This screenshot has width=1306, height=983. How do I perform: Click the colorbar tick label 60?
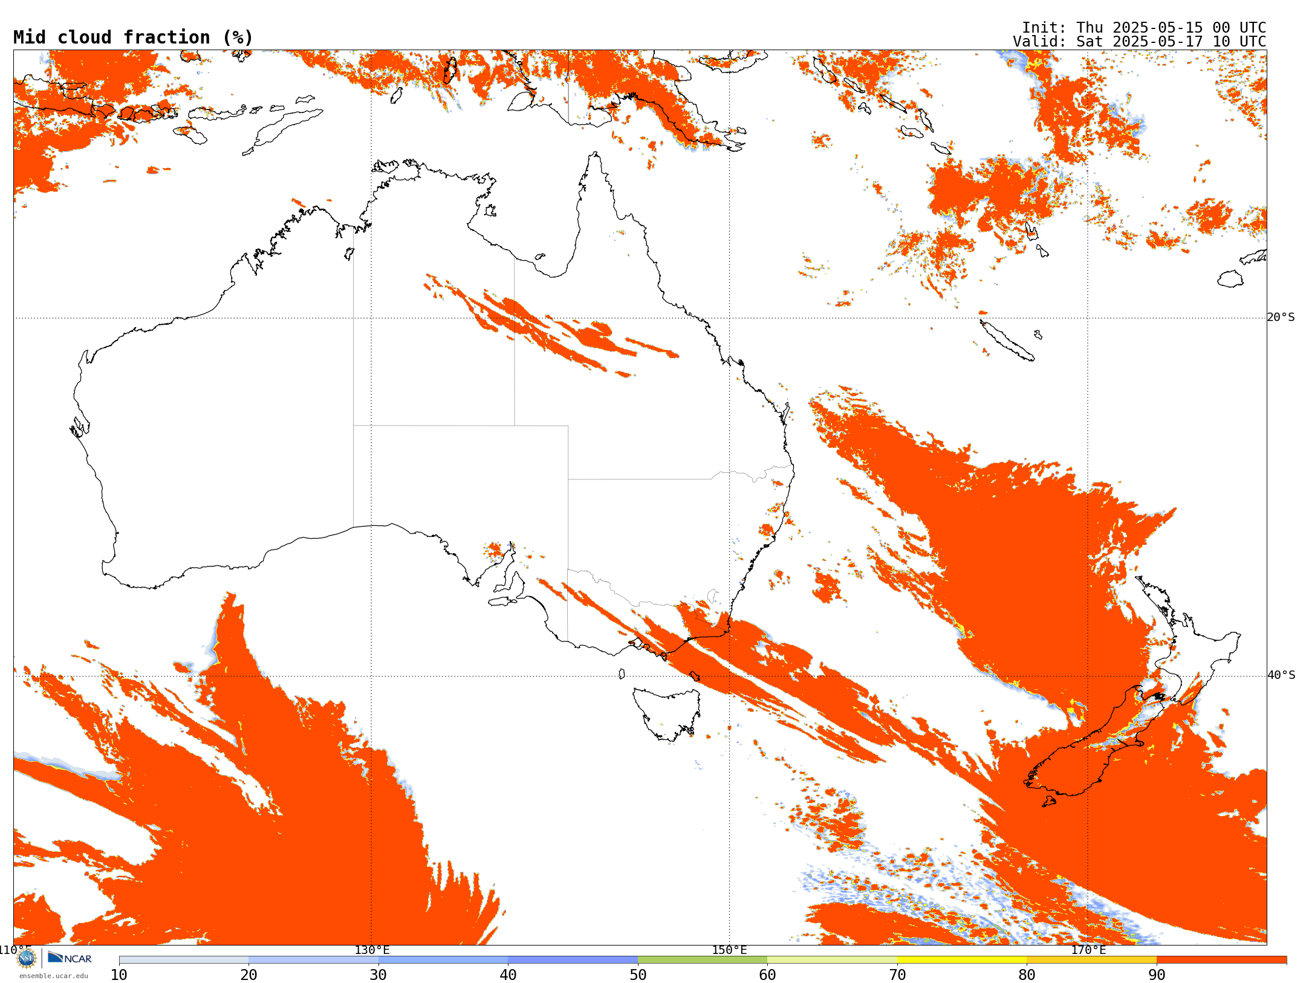point(767,975)
